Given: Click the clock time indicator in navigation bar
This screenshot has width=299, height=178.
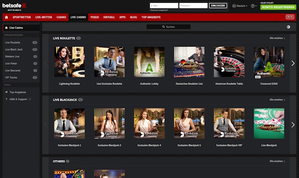Looking at the screenshot, I should pos(290,17).
